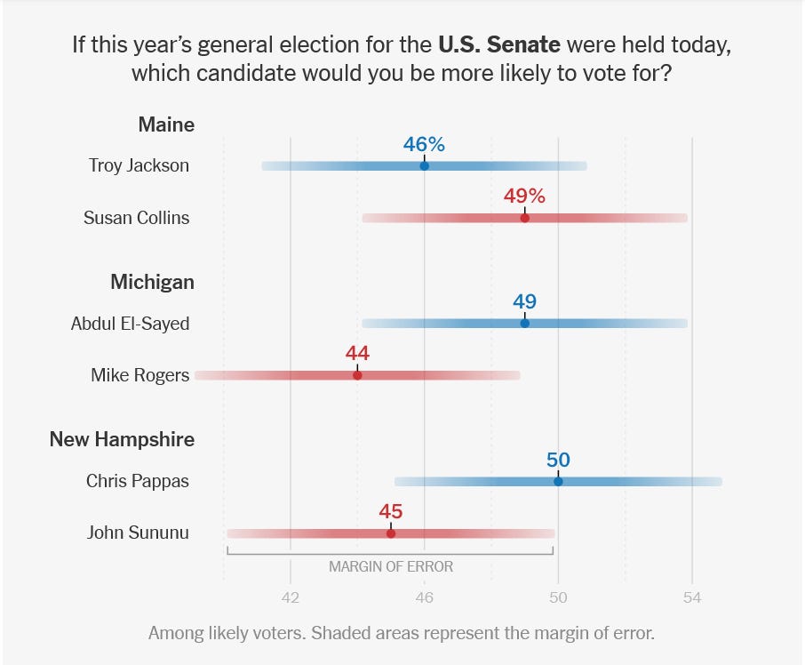Click the John Sununu candidate label
Viewport: 805px width, 665px height.
tap(138, 533)
